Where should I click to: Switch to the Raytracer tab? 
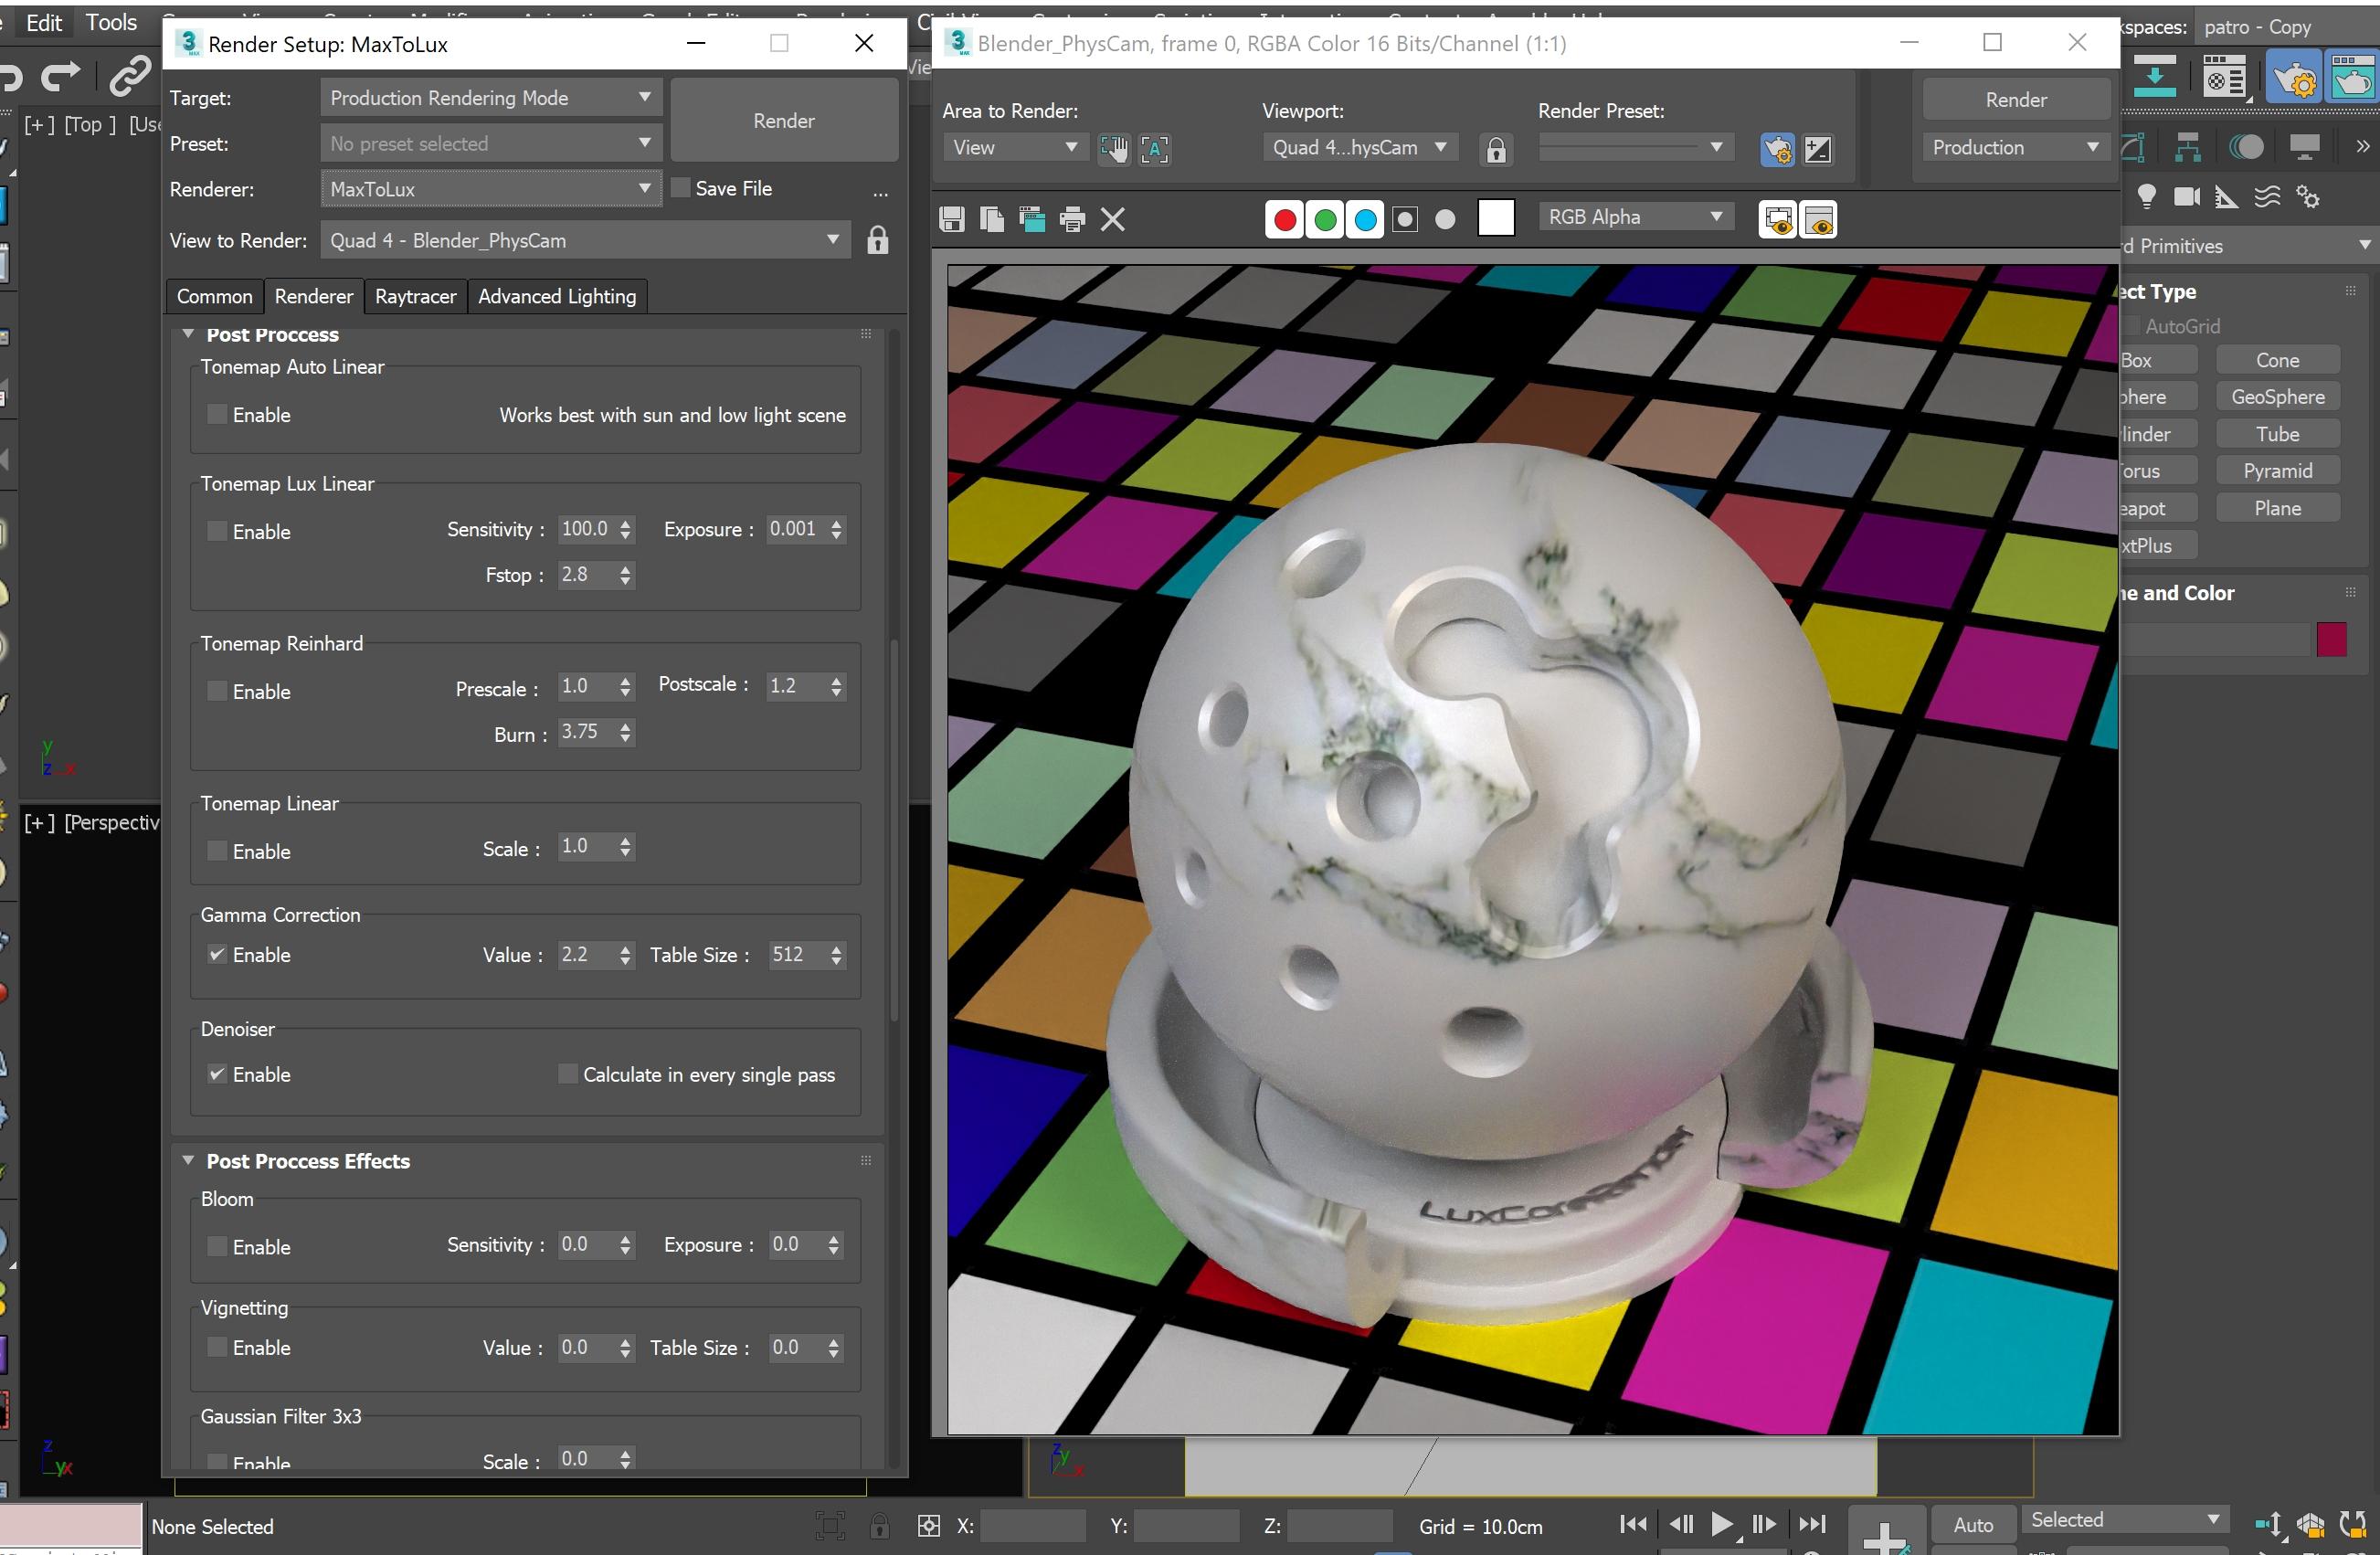[415, 296]
